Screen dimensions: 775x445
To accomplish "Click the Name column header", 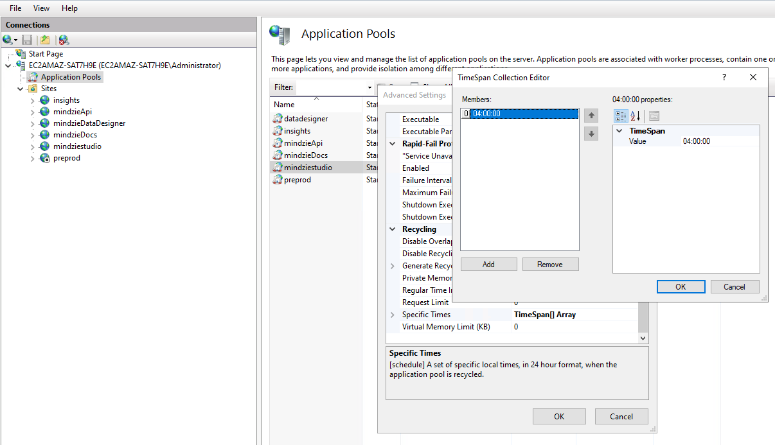I will click(316, 105).
